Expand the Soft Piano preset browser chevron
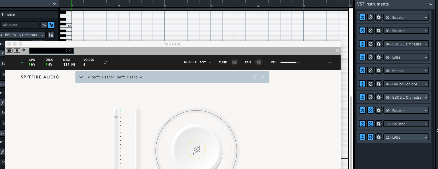Image resolution: width=438 pixels, height=169 pixels. tap(81, 77)
